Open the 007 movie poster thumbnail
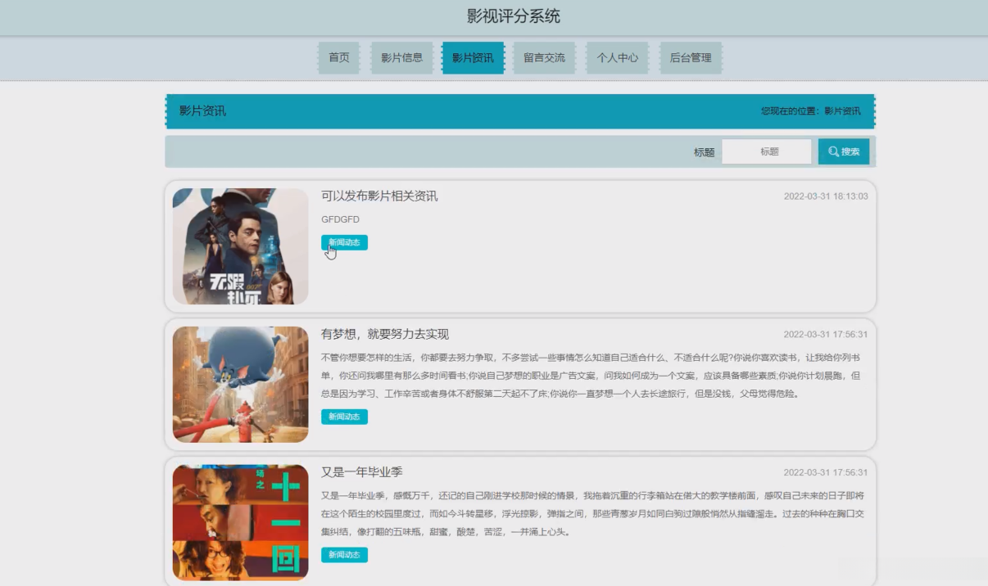Screen dimensions: 988x586 point(240,246)
